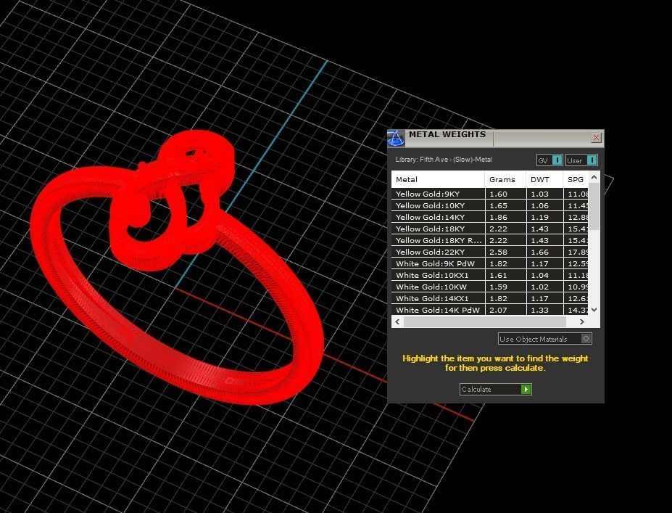
Task: Click the SPG column header
Action: (x=576, y=179)
